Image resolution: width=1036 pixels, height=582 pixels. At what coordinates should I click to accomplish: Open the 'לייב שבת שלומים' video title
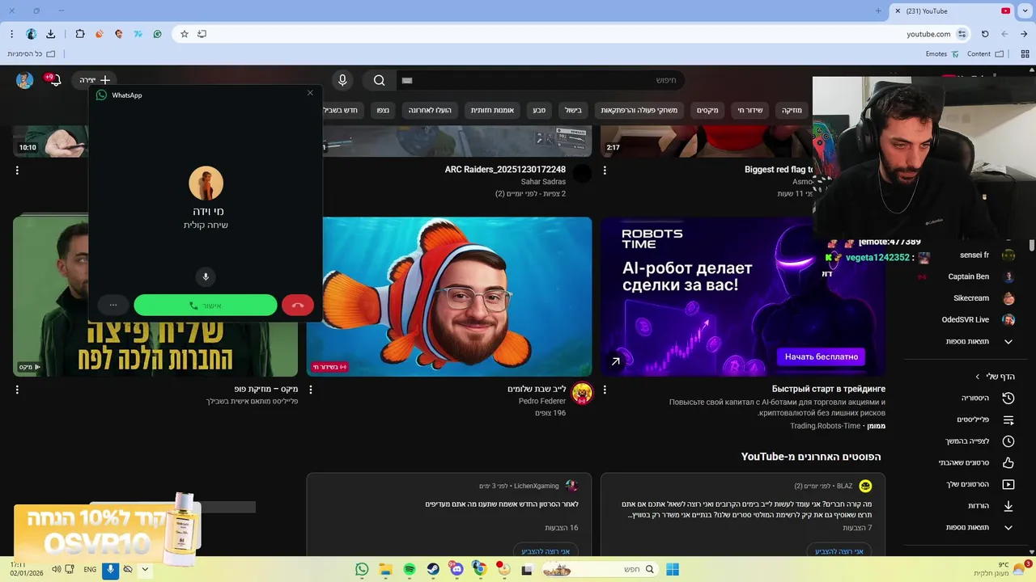(x=537, y=389)
